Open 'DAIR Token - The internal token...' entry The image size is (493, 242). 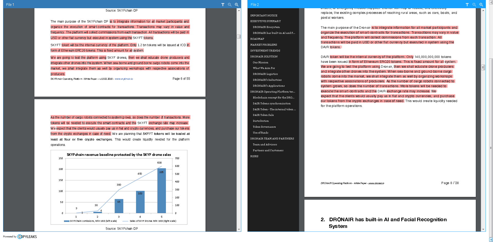(x=274, y=109)
